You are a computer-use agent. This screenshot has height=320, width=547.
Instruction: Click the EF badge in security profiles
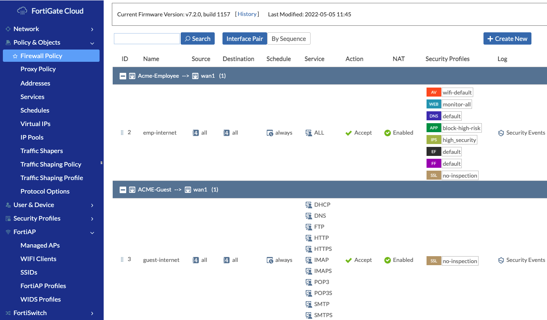click(x=434, y=152)
